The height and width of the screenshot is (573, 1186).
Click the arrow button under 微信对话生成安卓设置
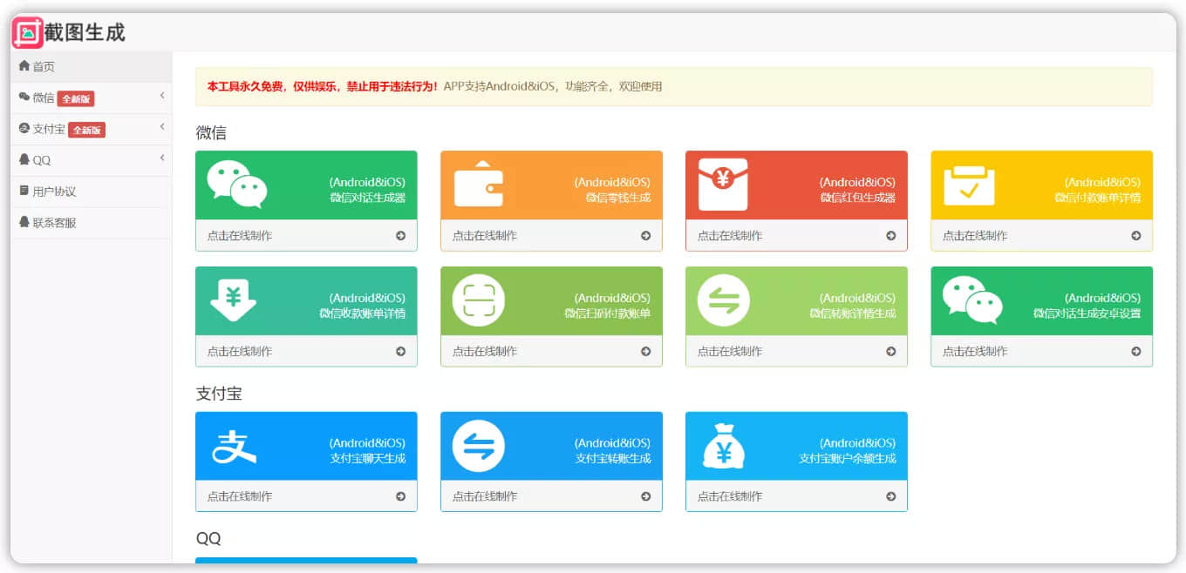1135,352
